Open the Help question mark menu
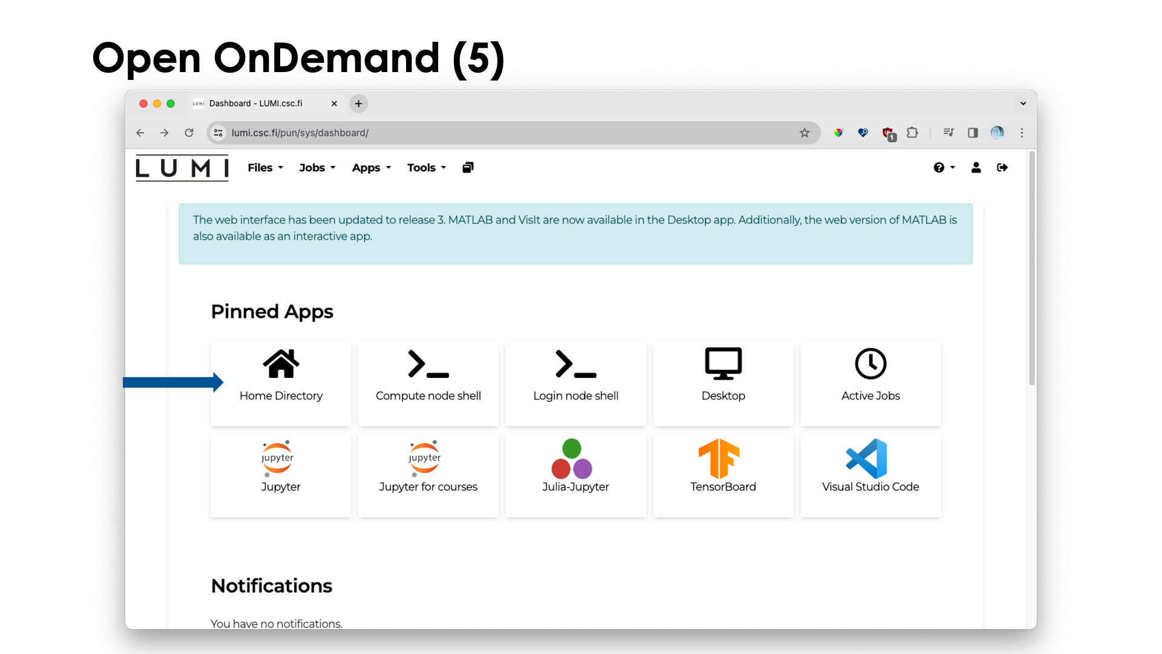Screen dimensions: 1162x654 [x=944, y=168]
